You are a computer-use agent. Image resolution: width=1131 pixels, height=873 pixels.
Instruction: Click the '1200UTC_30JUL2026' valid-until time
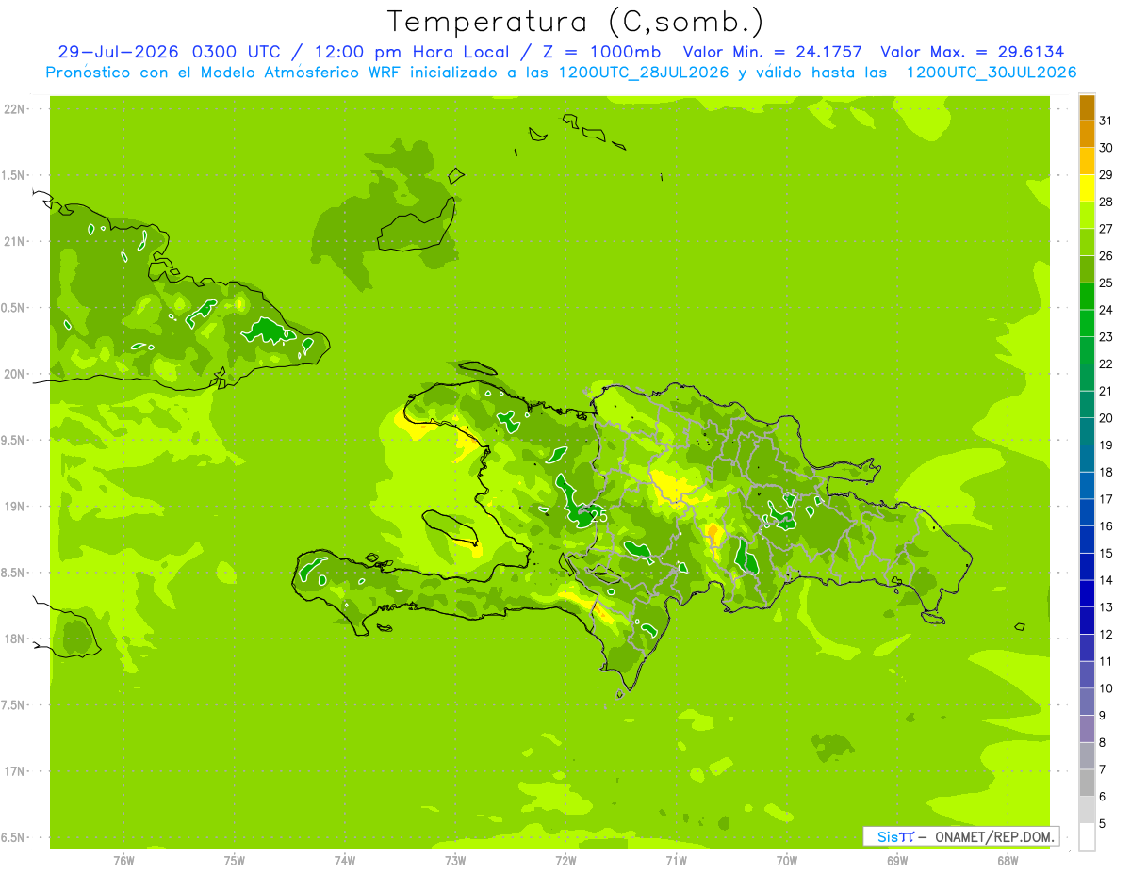click(991, 73)
